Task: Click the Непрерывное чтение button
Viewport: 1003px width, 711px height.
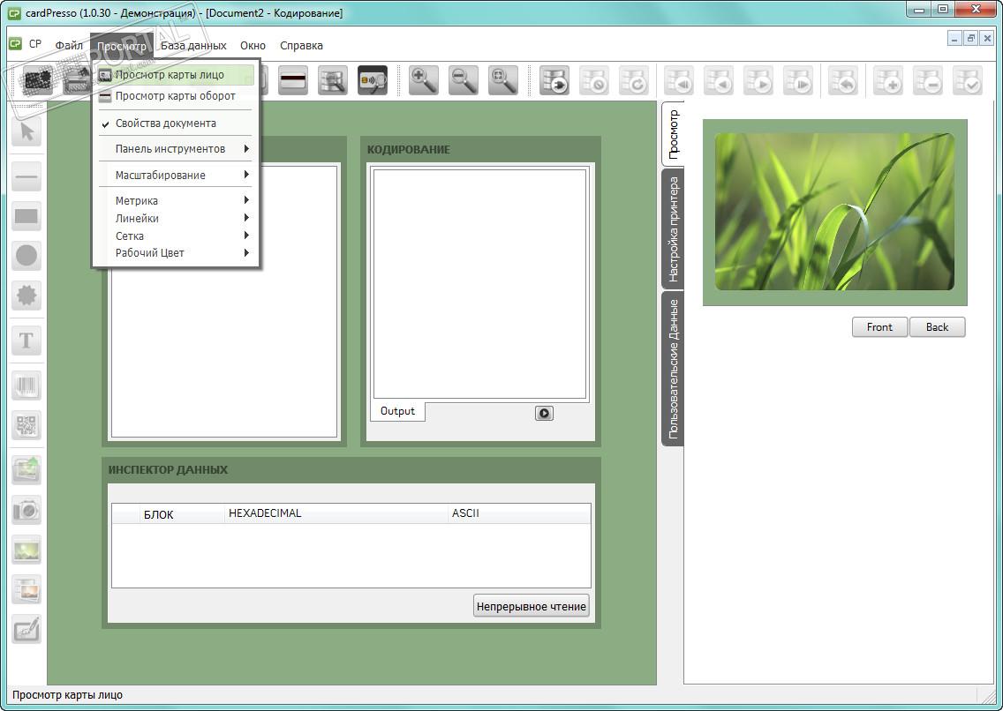Action: click(531, 606)
